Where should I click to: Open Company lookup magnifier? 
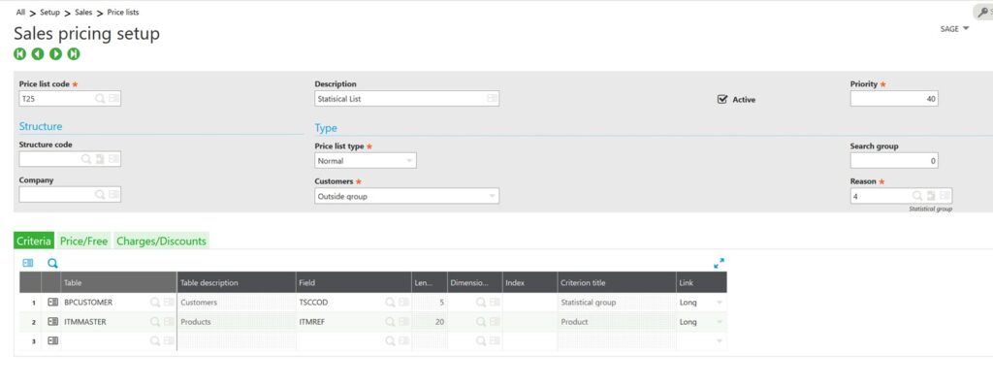(100, 195)
